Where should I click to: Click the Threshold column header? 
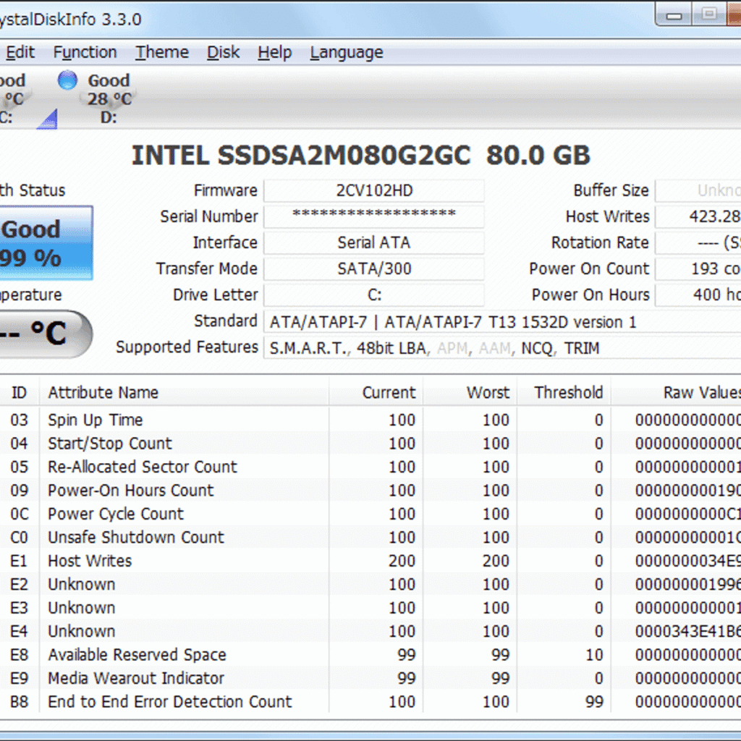(x=568, y=392)
